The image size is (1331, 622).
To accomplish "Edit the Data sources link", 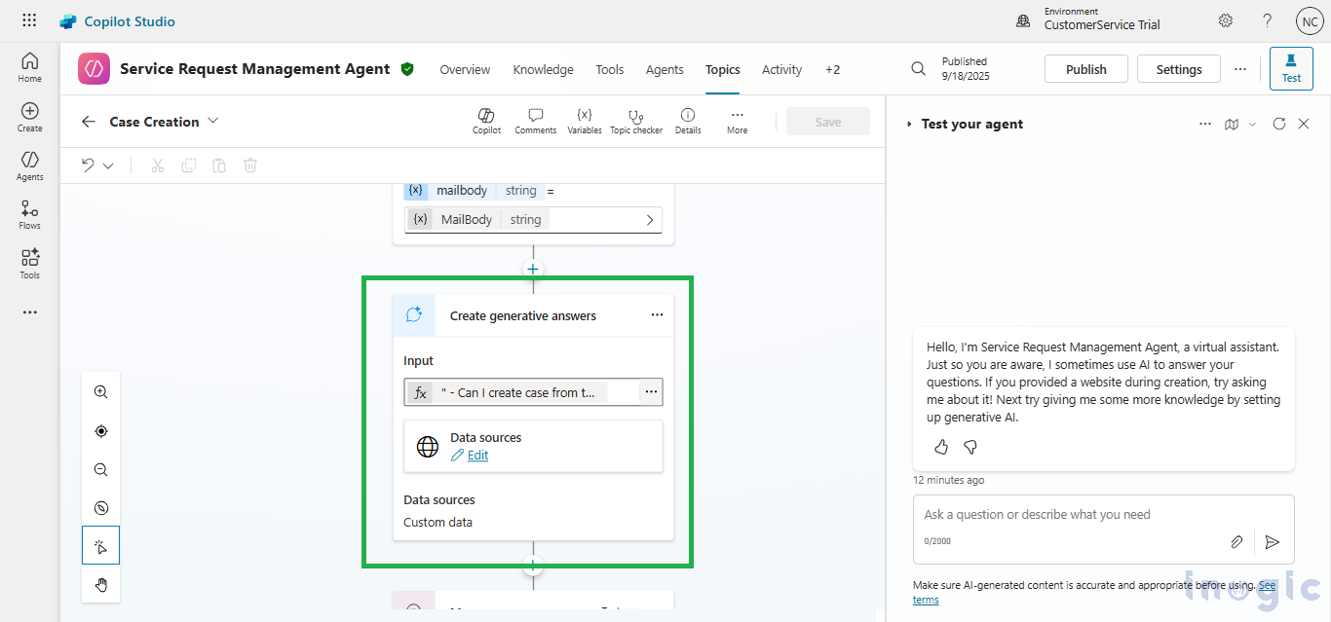I will (477, 456).
